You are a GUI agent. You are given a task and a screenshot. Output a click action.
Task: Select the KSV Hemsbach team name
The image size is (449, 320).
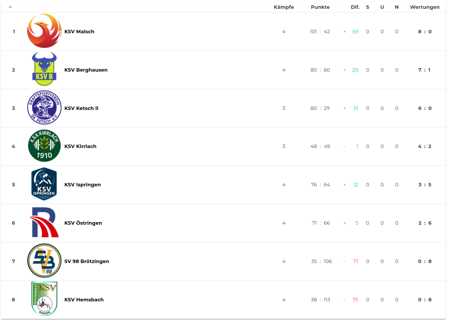(x=84, y=300)
